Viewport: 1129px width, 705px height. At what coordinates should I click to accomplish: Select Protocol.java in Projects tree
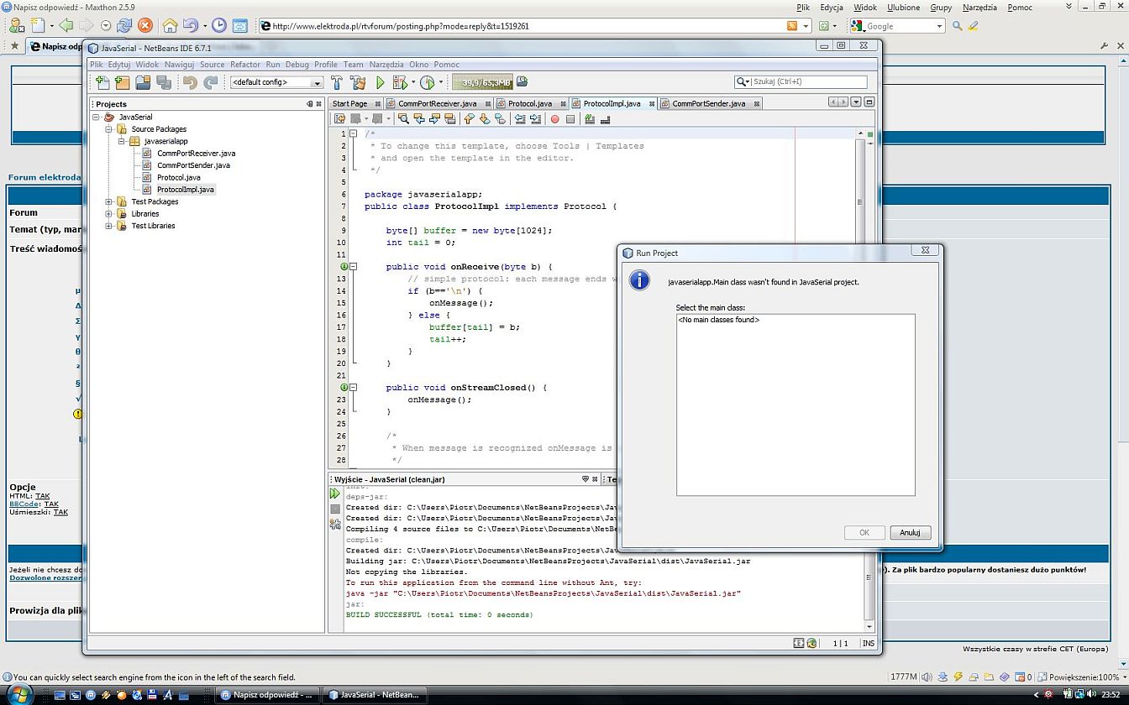178,177
